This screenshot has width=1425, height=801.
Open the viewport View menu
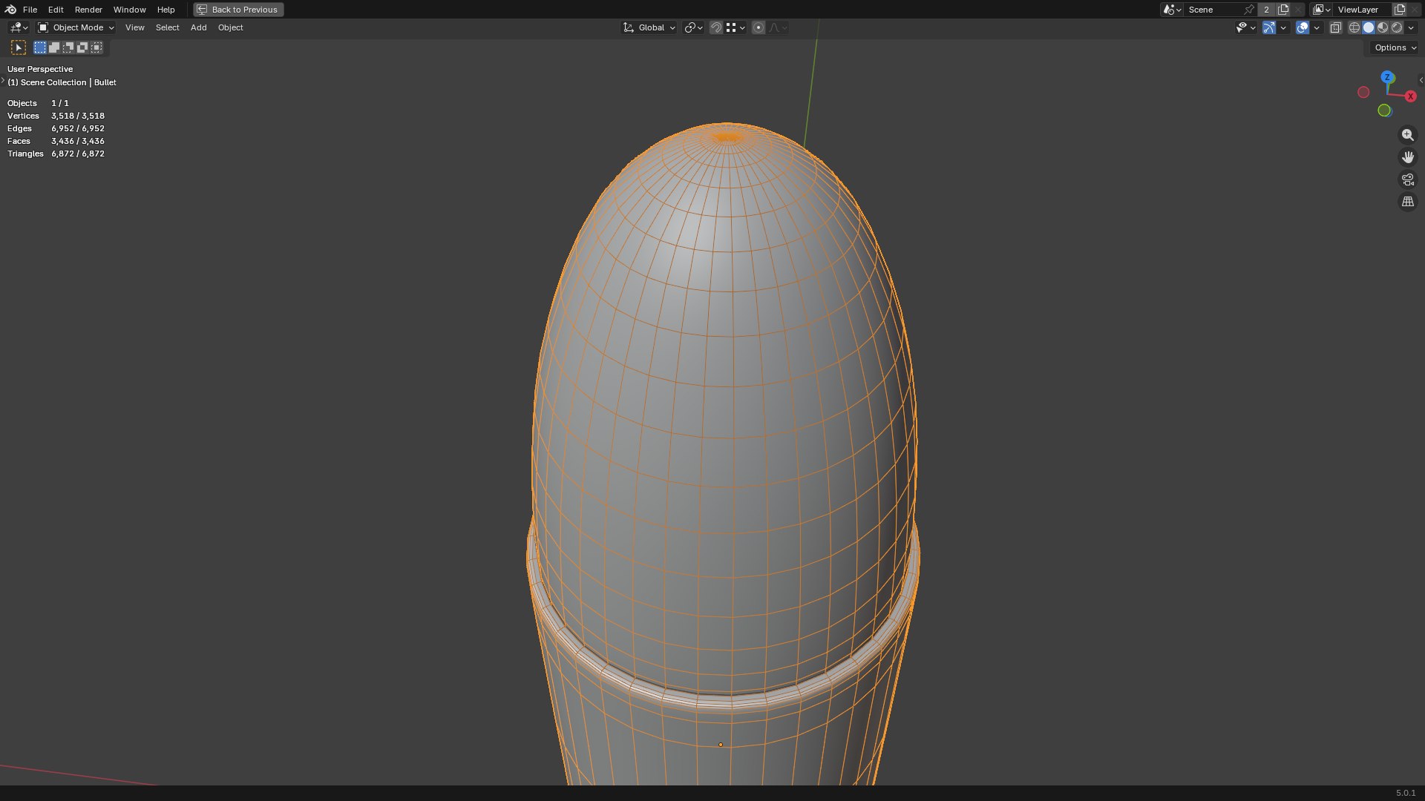tap(134, 27)
